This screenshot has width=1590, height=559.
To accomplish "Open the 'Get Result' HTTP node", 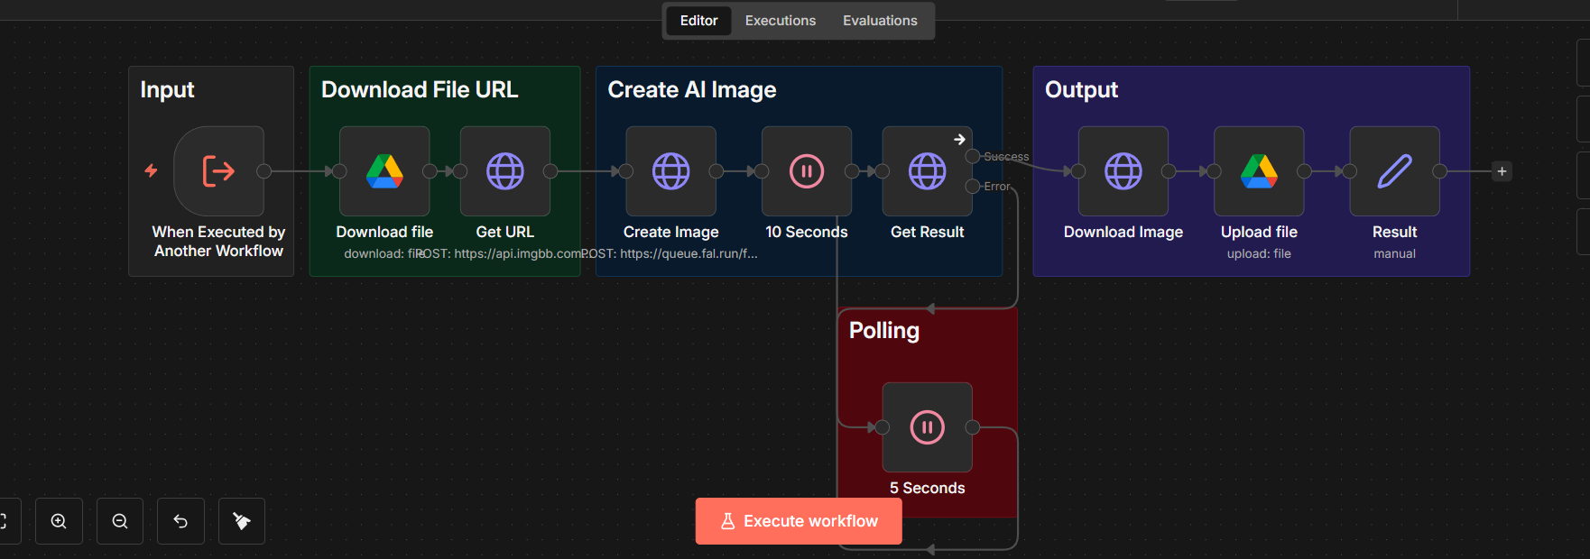I will (927, 171).
